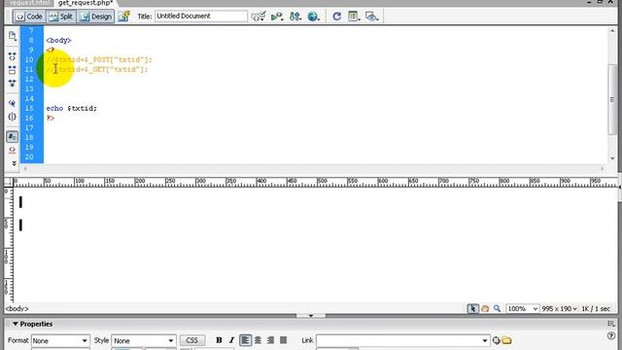Collapse the Properties panel bar handle
Viewport: 622px width, 350px height.
[x=311, y=316]
